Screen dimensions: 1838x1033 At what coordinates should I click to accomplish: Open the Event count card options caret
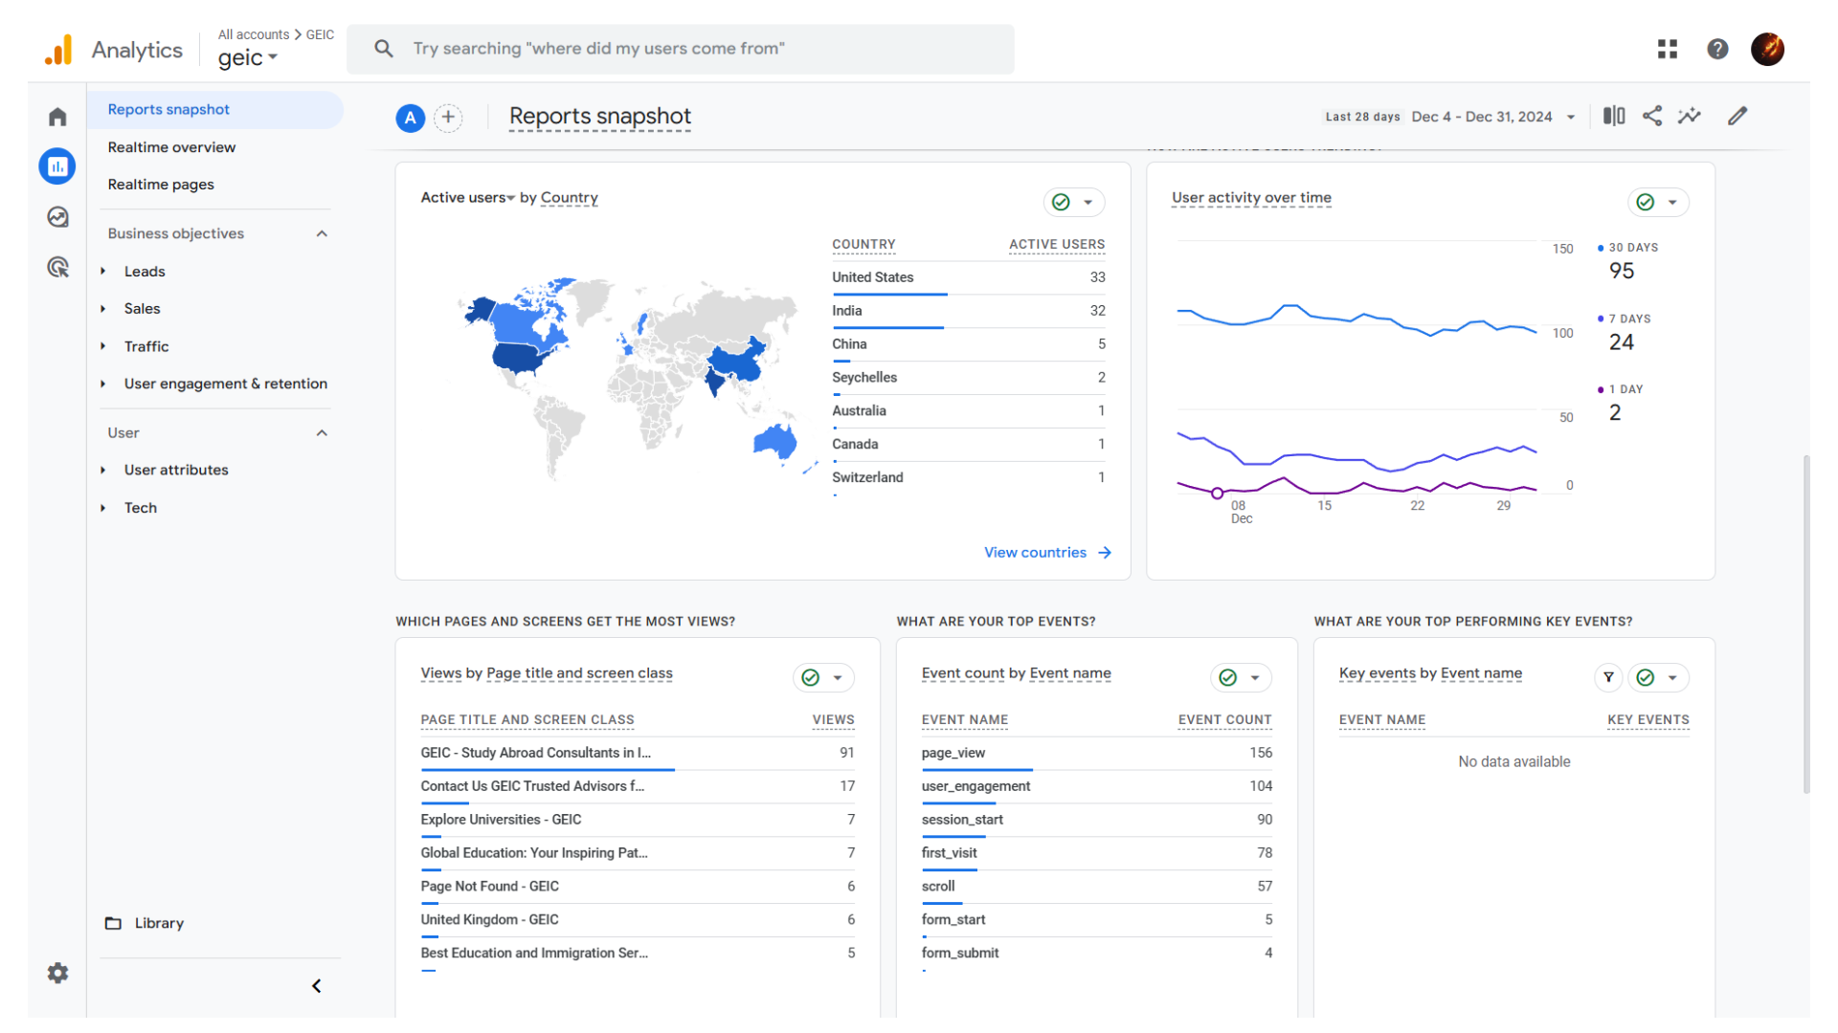click(1255, 677)
